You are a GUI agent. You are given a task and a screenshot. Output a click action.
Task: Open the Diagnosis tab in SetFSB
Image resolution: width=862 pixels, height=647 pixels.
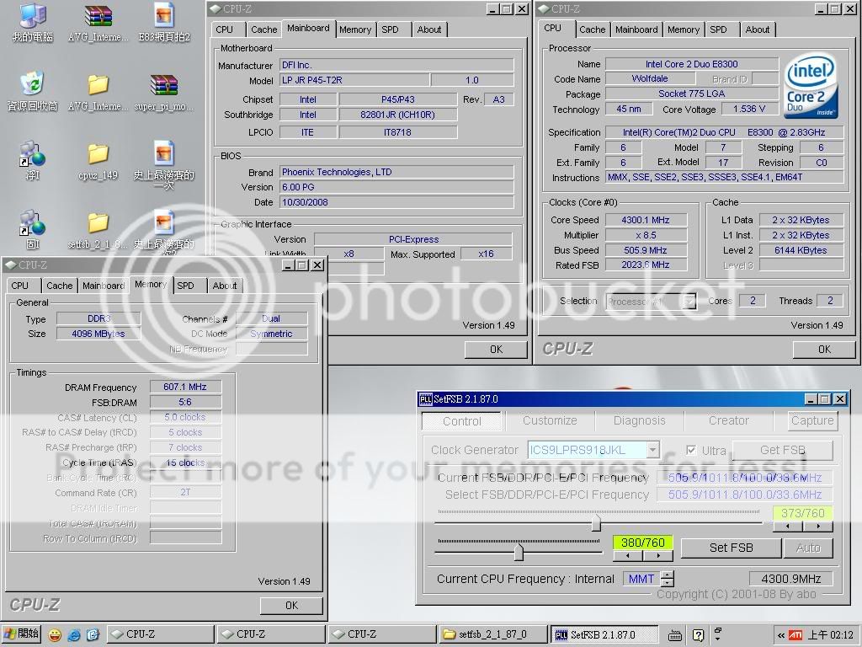point(640,421)
